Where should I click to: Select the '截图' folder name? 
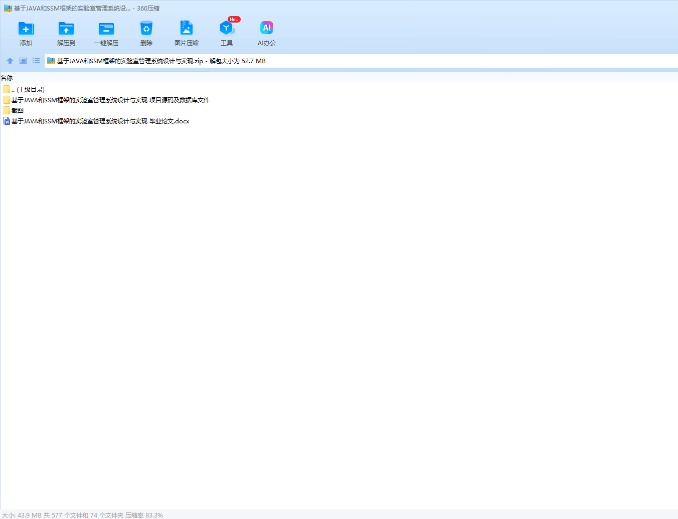(18, 110)
